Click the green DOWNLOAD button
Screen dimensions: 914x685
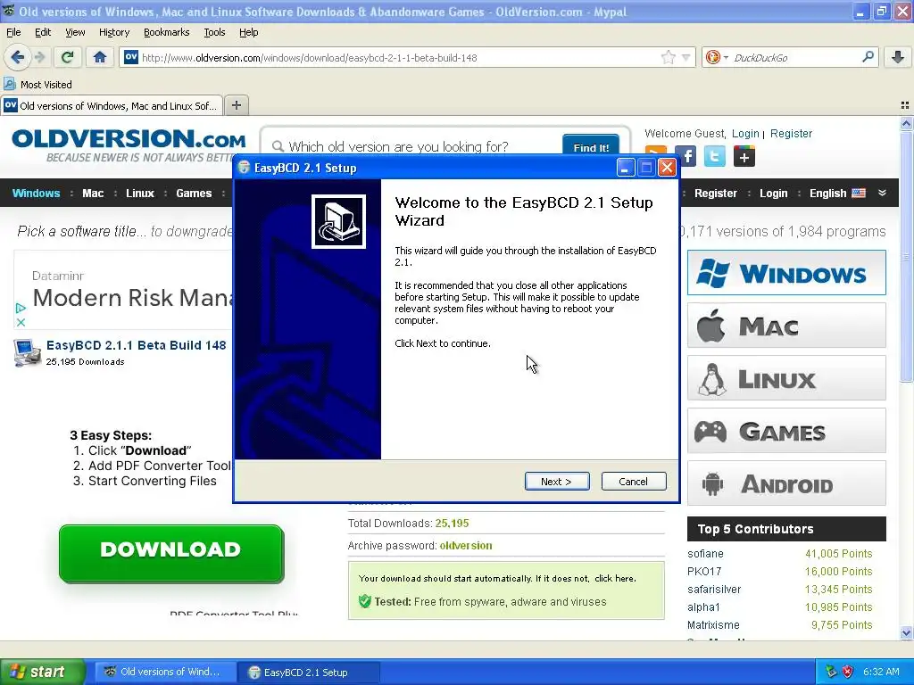(x=171, y=553)
